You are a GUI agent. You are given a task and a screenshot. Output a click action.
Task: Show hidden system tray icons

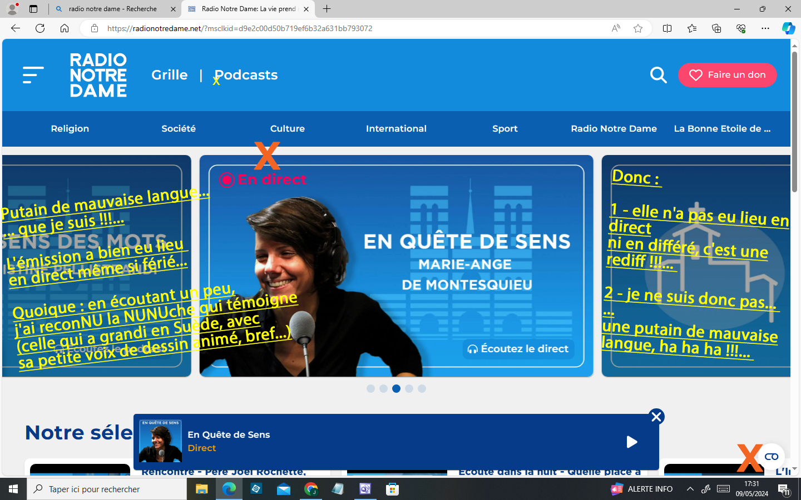(x=690, y=489)
